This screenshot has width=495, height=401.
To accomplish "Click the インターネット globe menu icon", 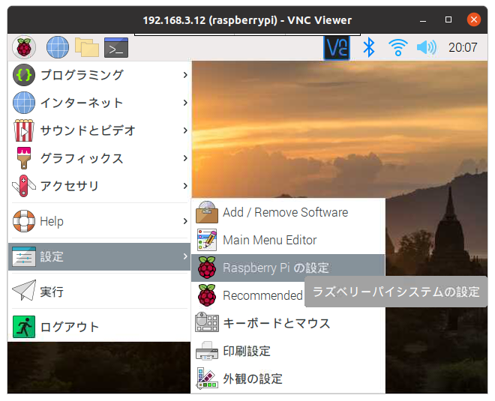I will (x=24, y=103).
